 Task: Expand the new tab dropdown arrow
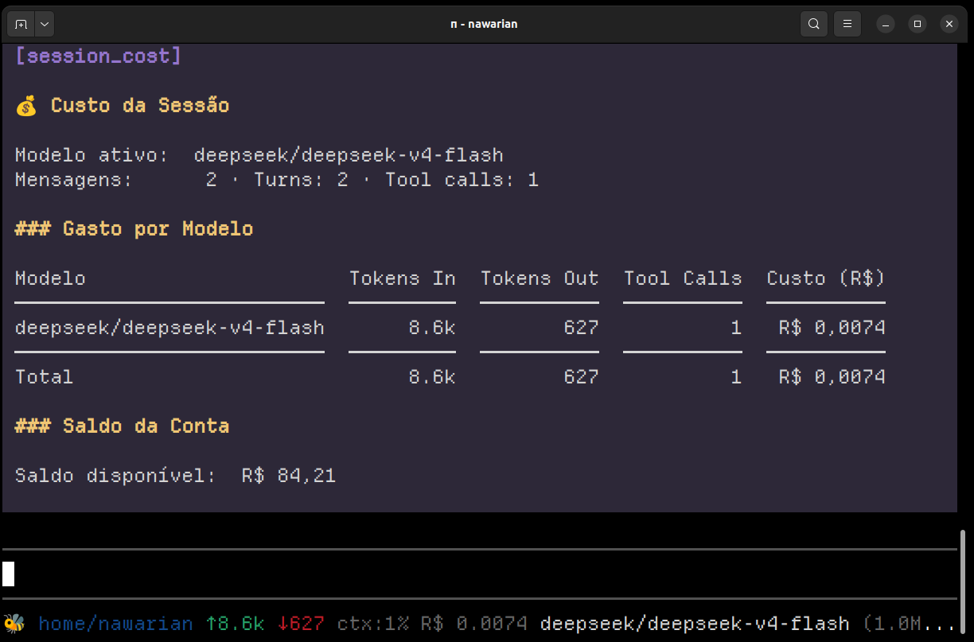click(x=45, y=24)
